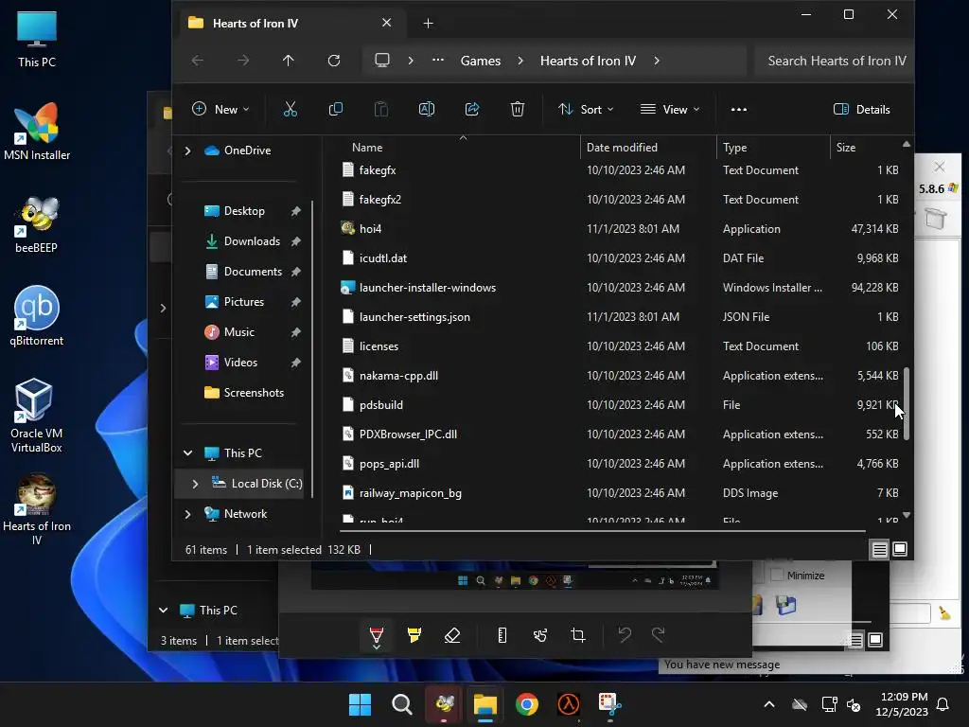
Task: Open MSN Installer desktop icon
Action: click(x=37, y=132)
